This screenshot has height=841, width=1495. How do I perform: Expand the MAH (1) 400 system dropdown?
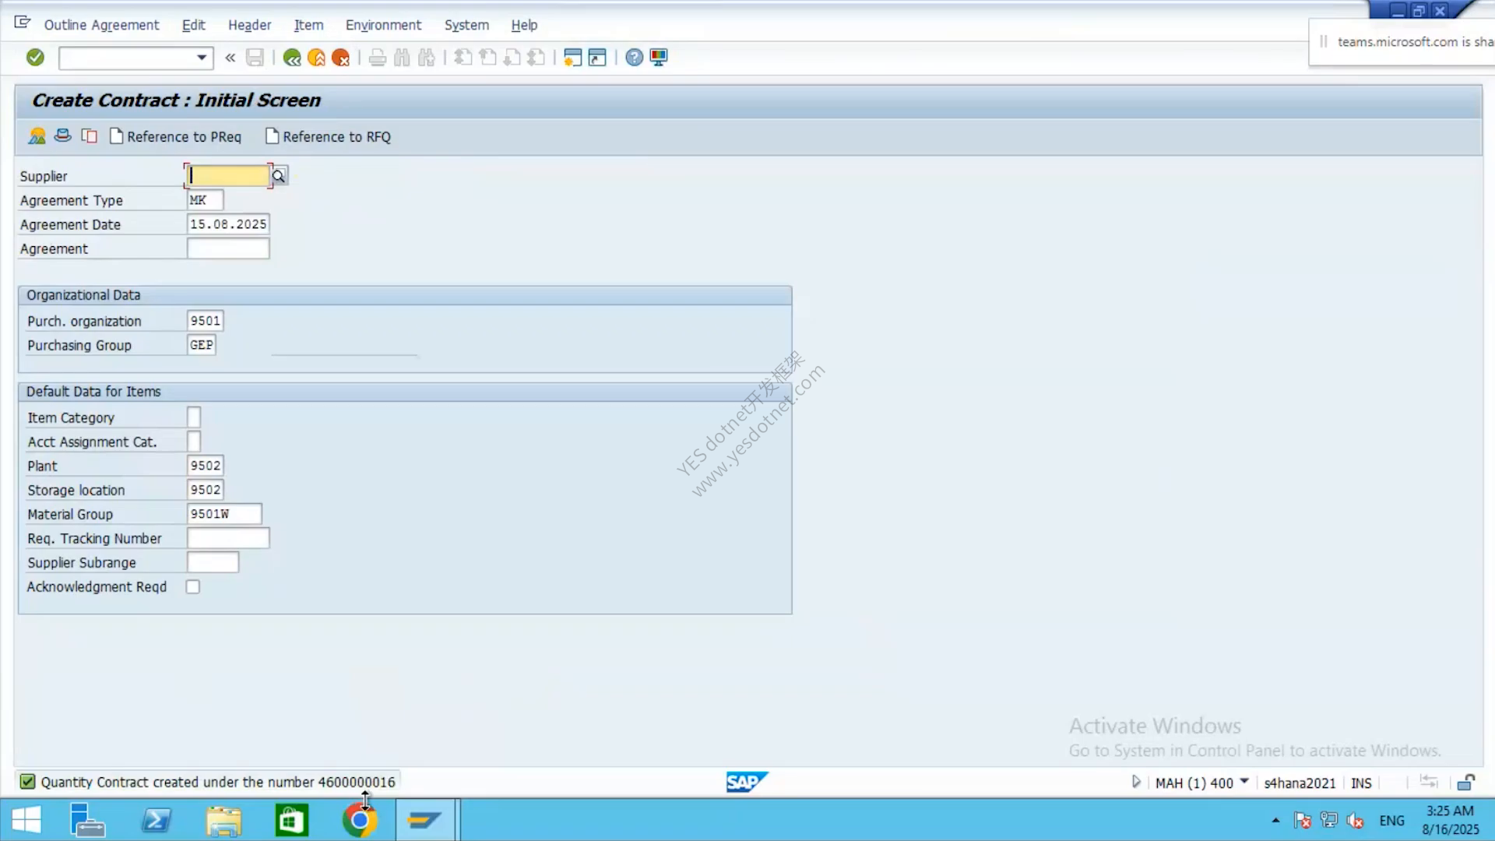click(1244, 782)
